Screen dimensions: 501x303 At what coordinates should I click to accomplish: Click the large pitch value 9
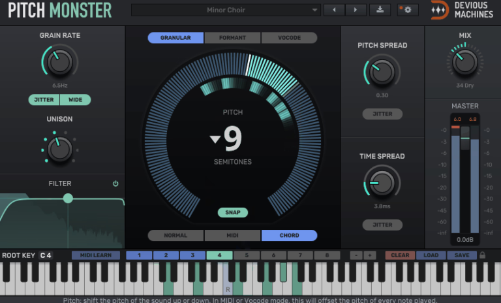coord(233,138)
